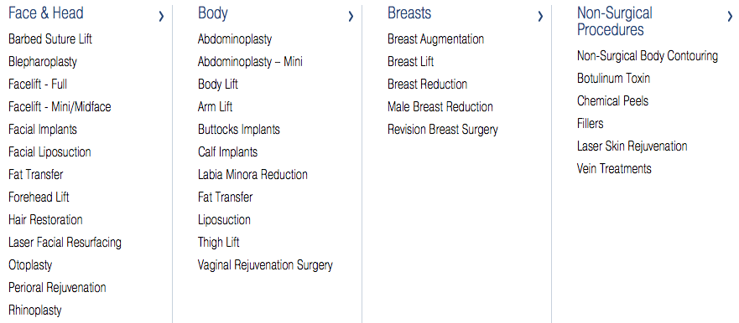Screen dimensions: 739x323
Task: Click the Botulinum Toxin link
Action: 614,78
